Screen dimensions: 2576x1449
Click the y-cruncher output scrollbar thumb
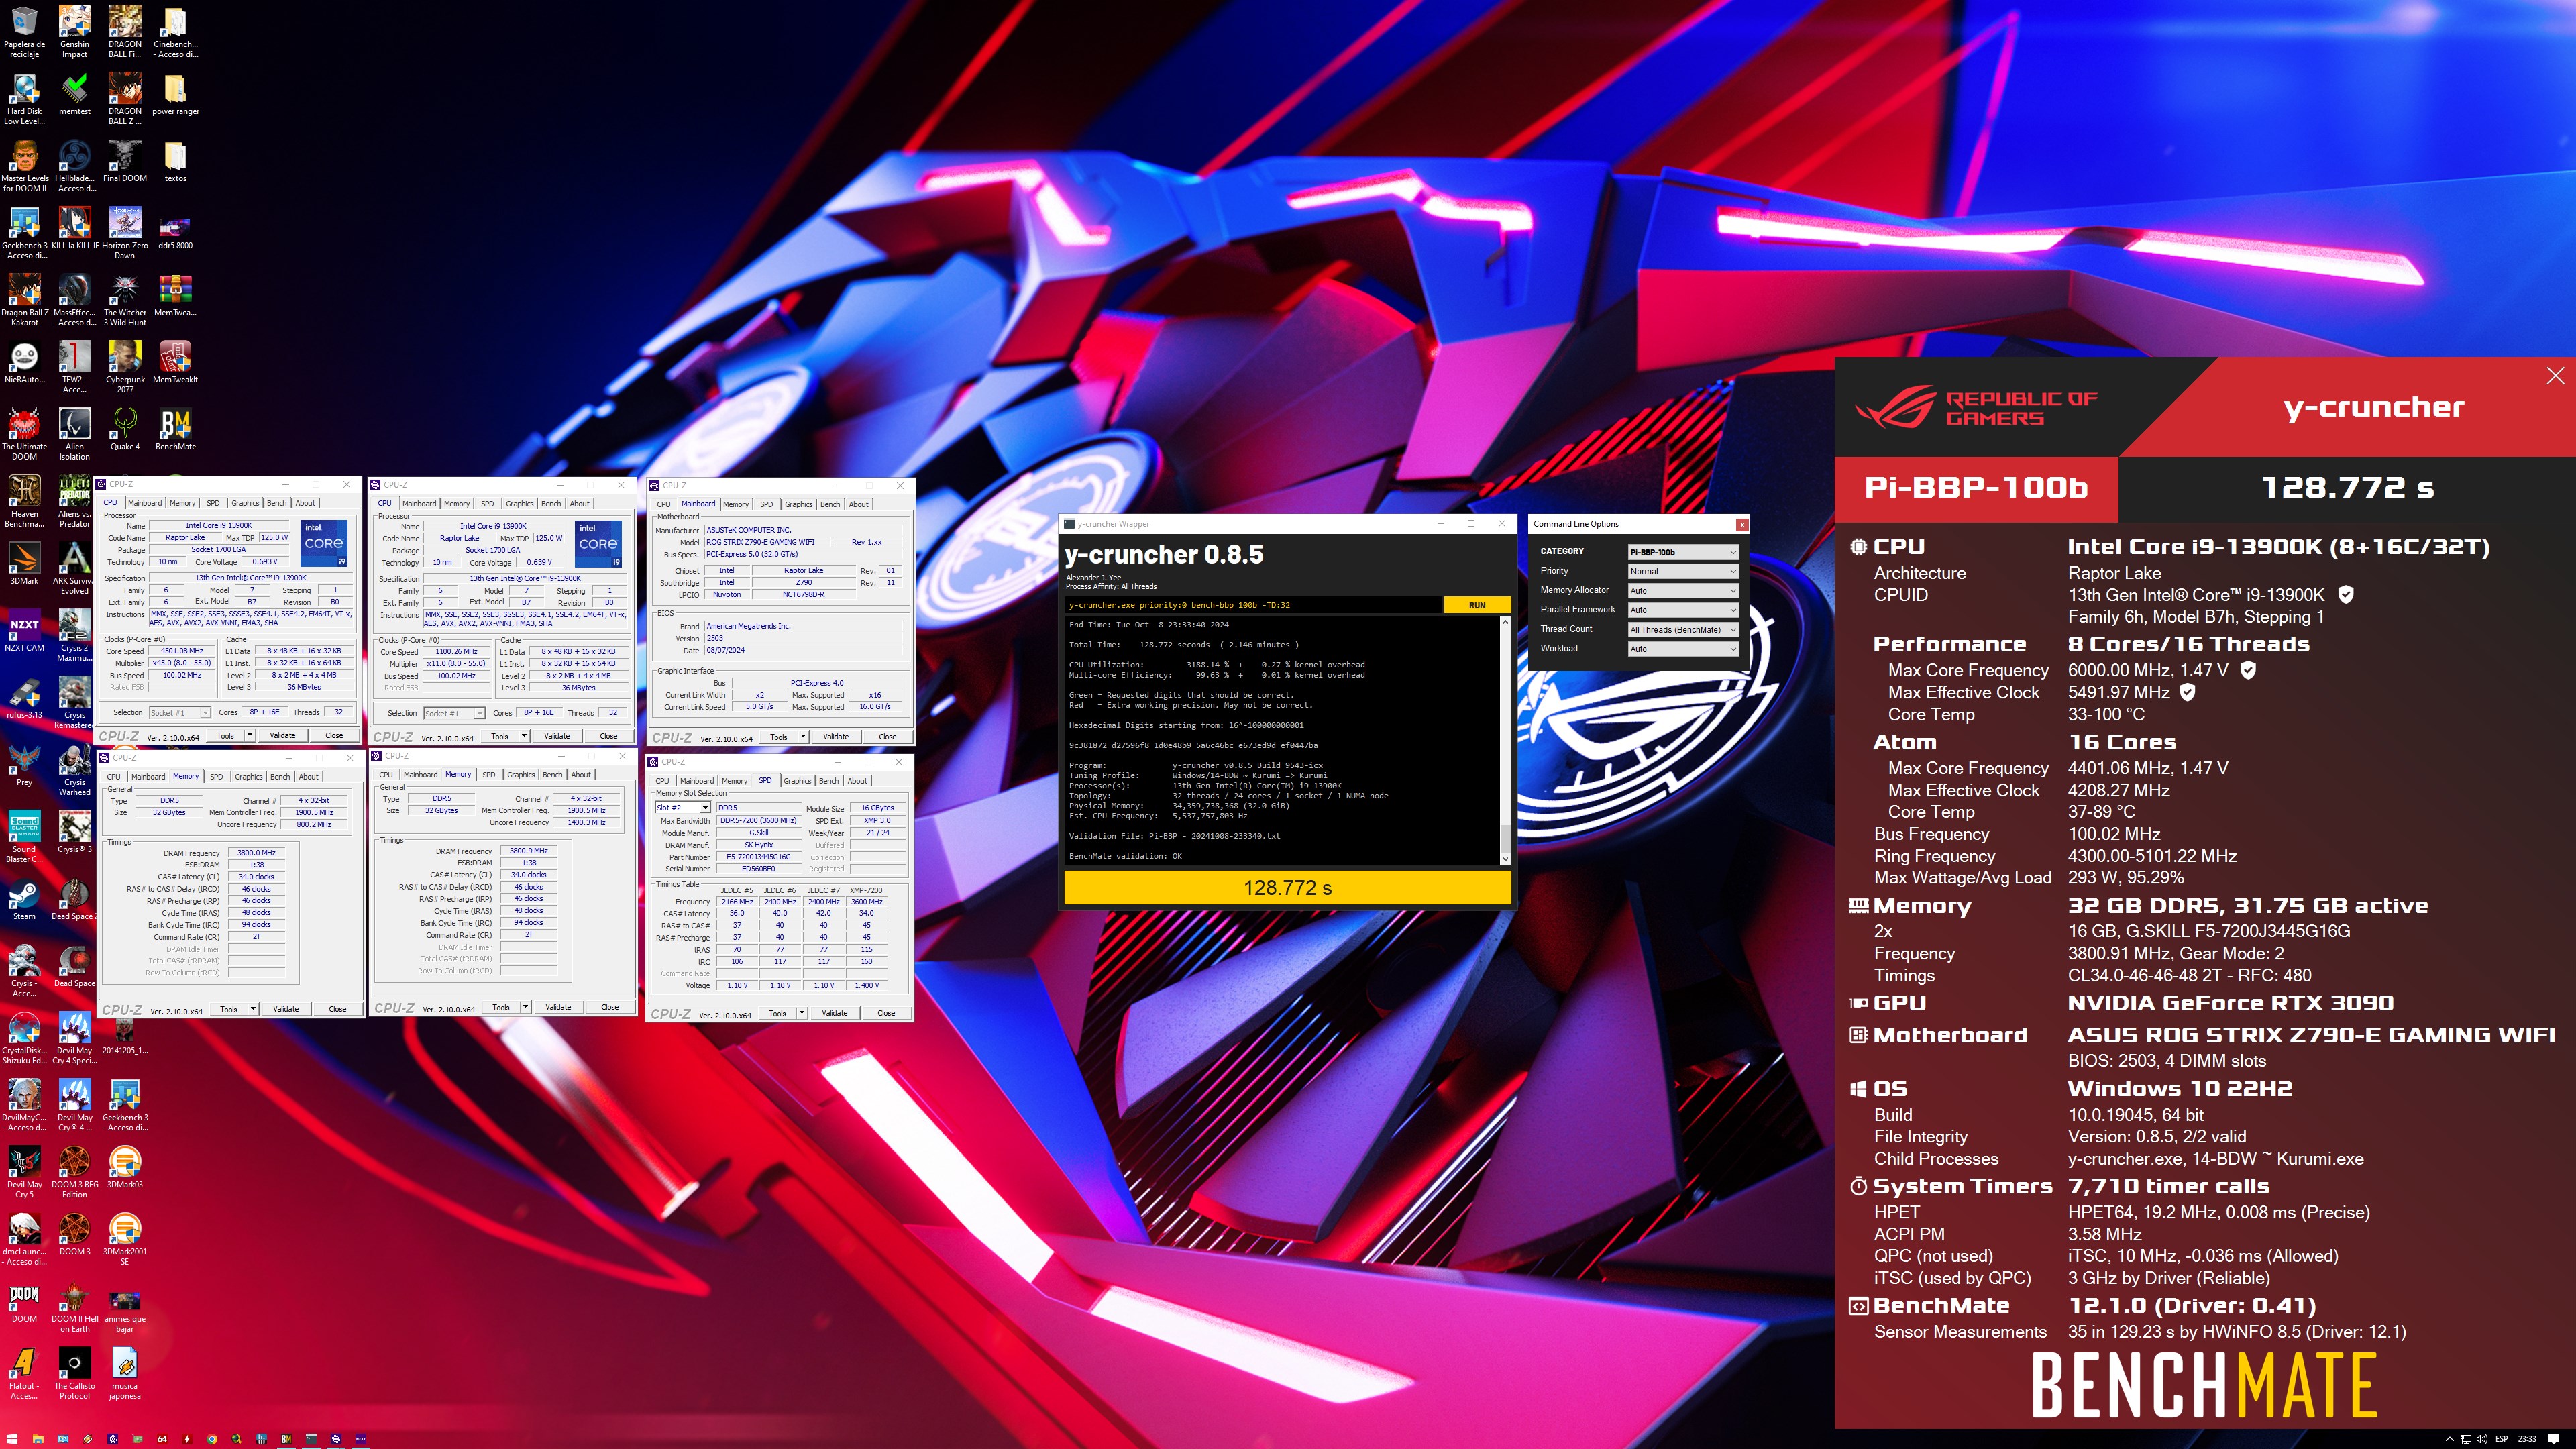click(x=1505, y=838)
